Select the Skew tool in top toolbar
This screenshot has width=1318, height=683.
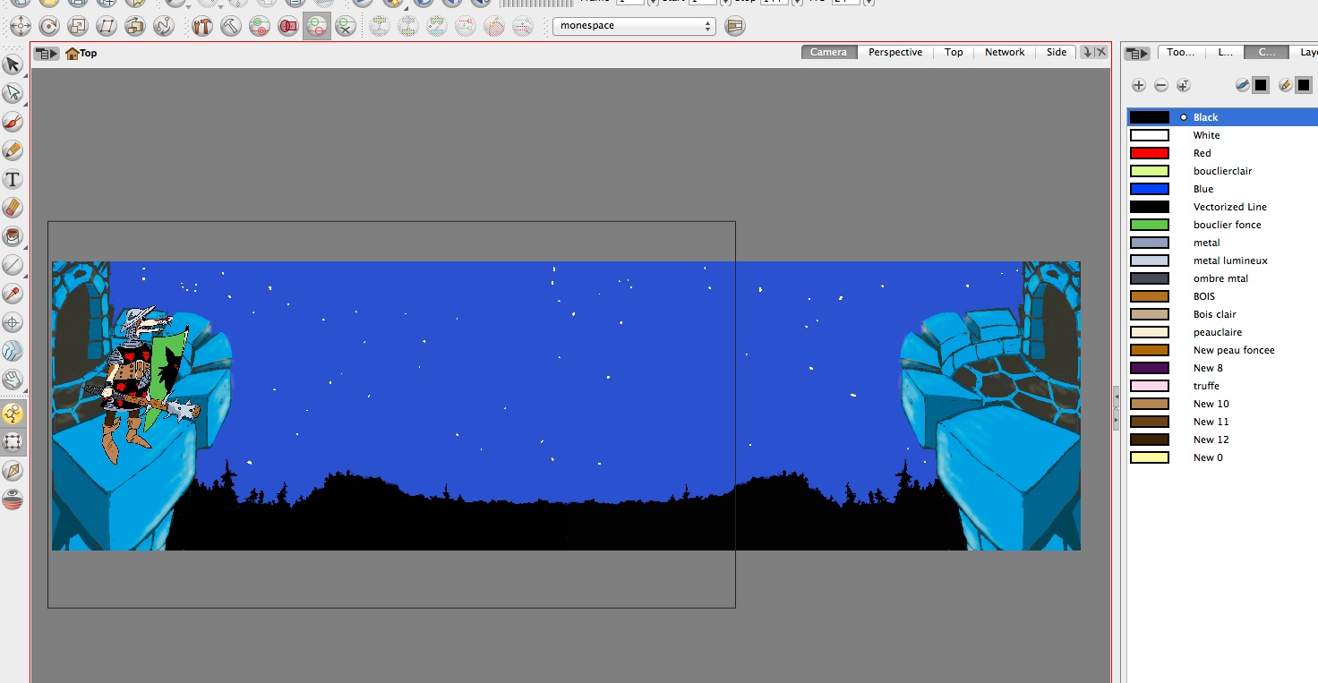[106, 26]
